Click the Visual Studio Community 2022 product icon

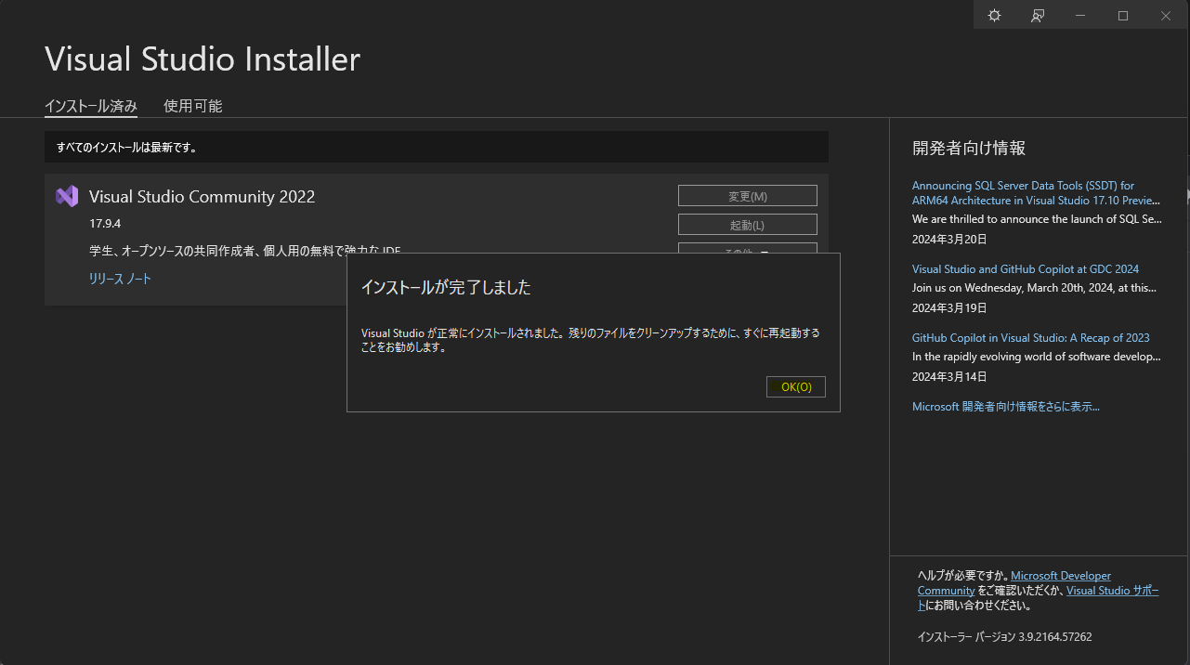tap(65, 196)
